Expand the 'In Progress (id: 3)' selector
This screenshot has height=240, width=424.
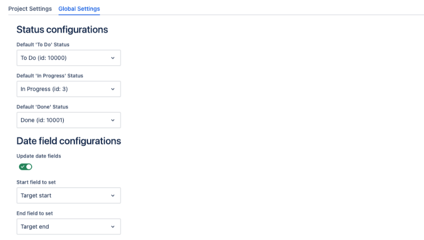point(68,89)
